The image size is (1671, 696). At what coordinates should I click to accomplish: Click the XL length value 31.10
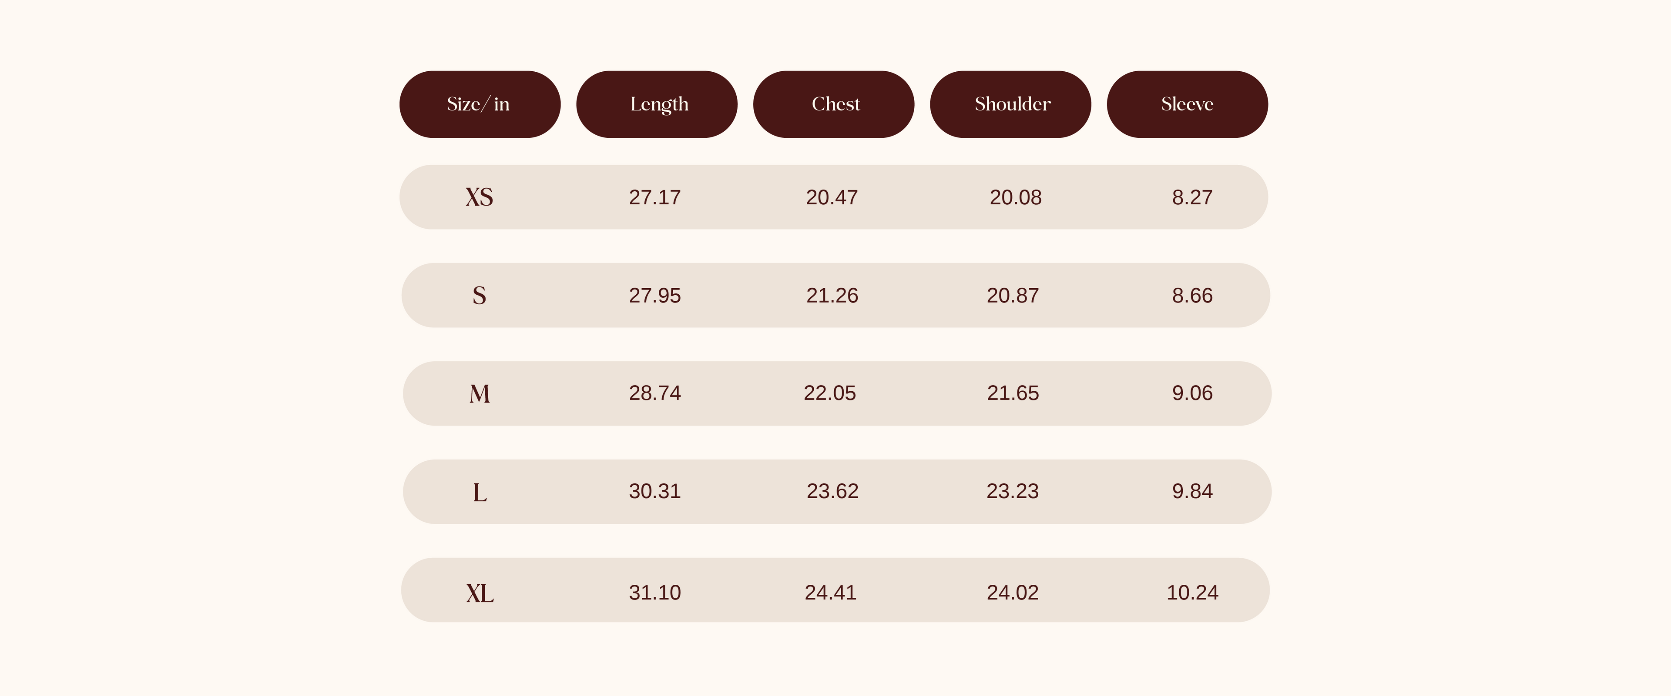654,592
